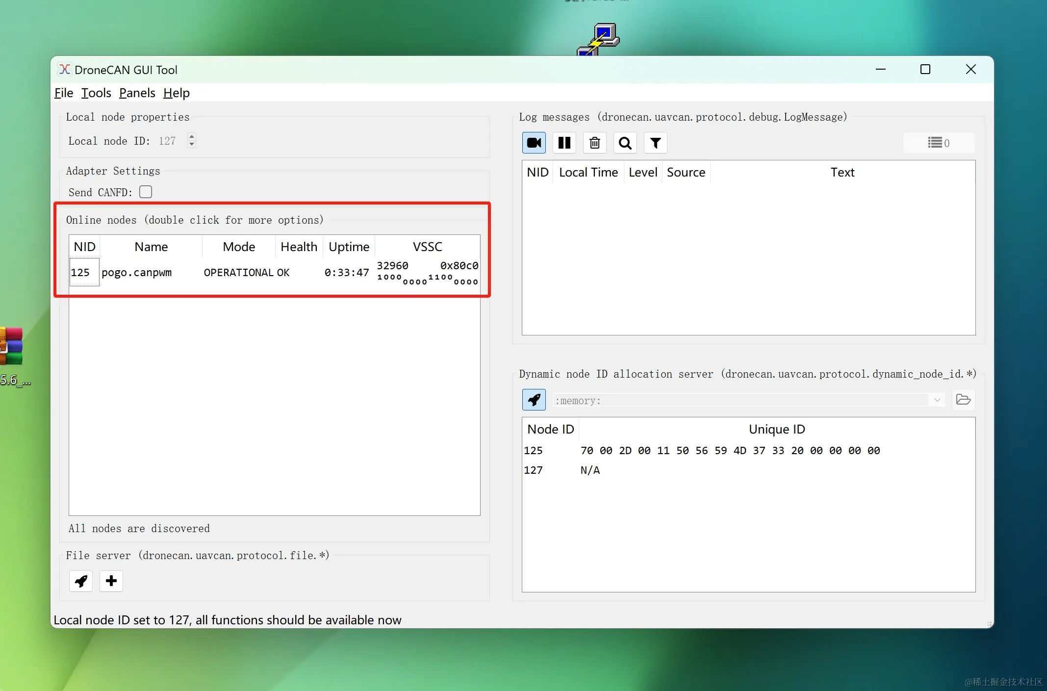The image size is (1047, 691).
Task: Click the log row counter button
Action: (939, 143)
